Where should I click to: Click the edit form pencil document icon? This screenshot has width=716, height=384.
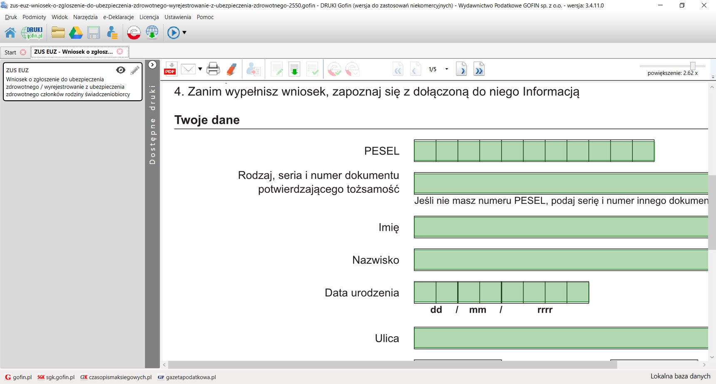click(x=277, y=69)
